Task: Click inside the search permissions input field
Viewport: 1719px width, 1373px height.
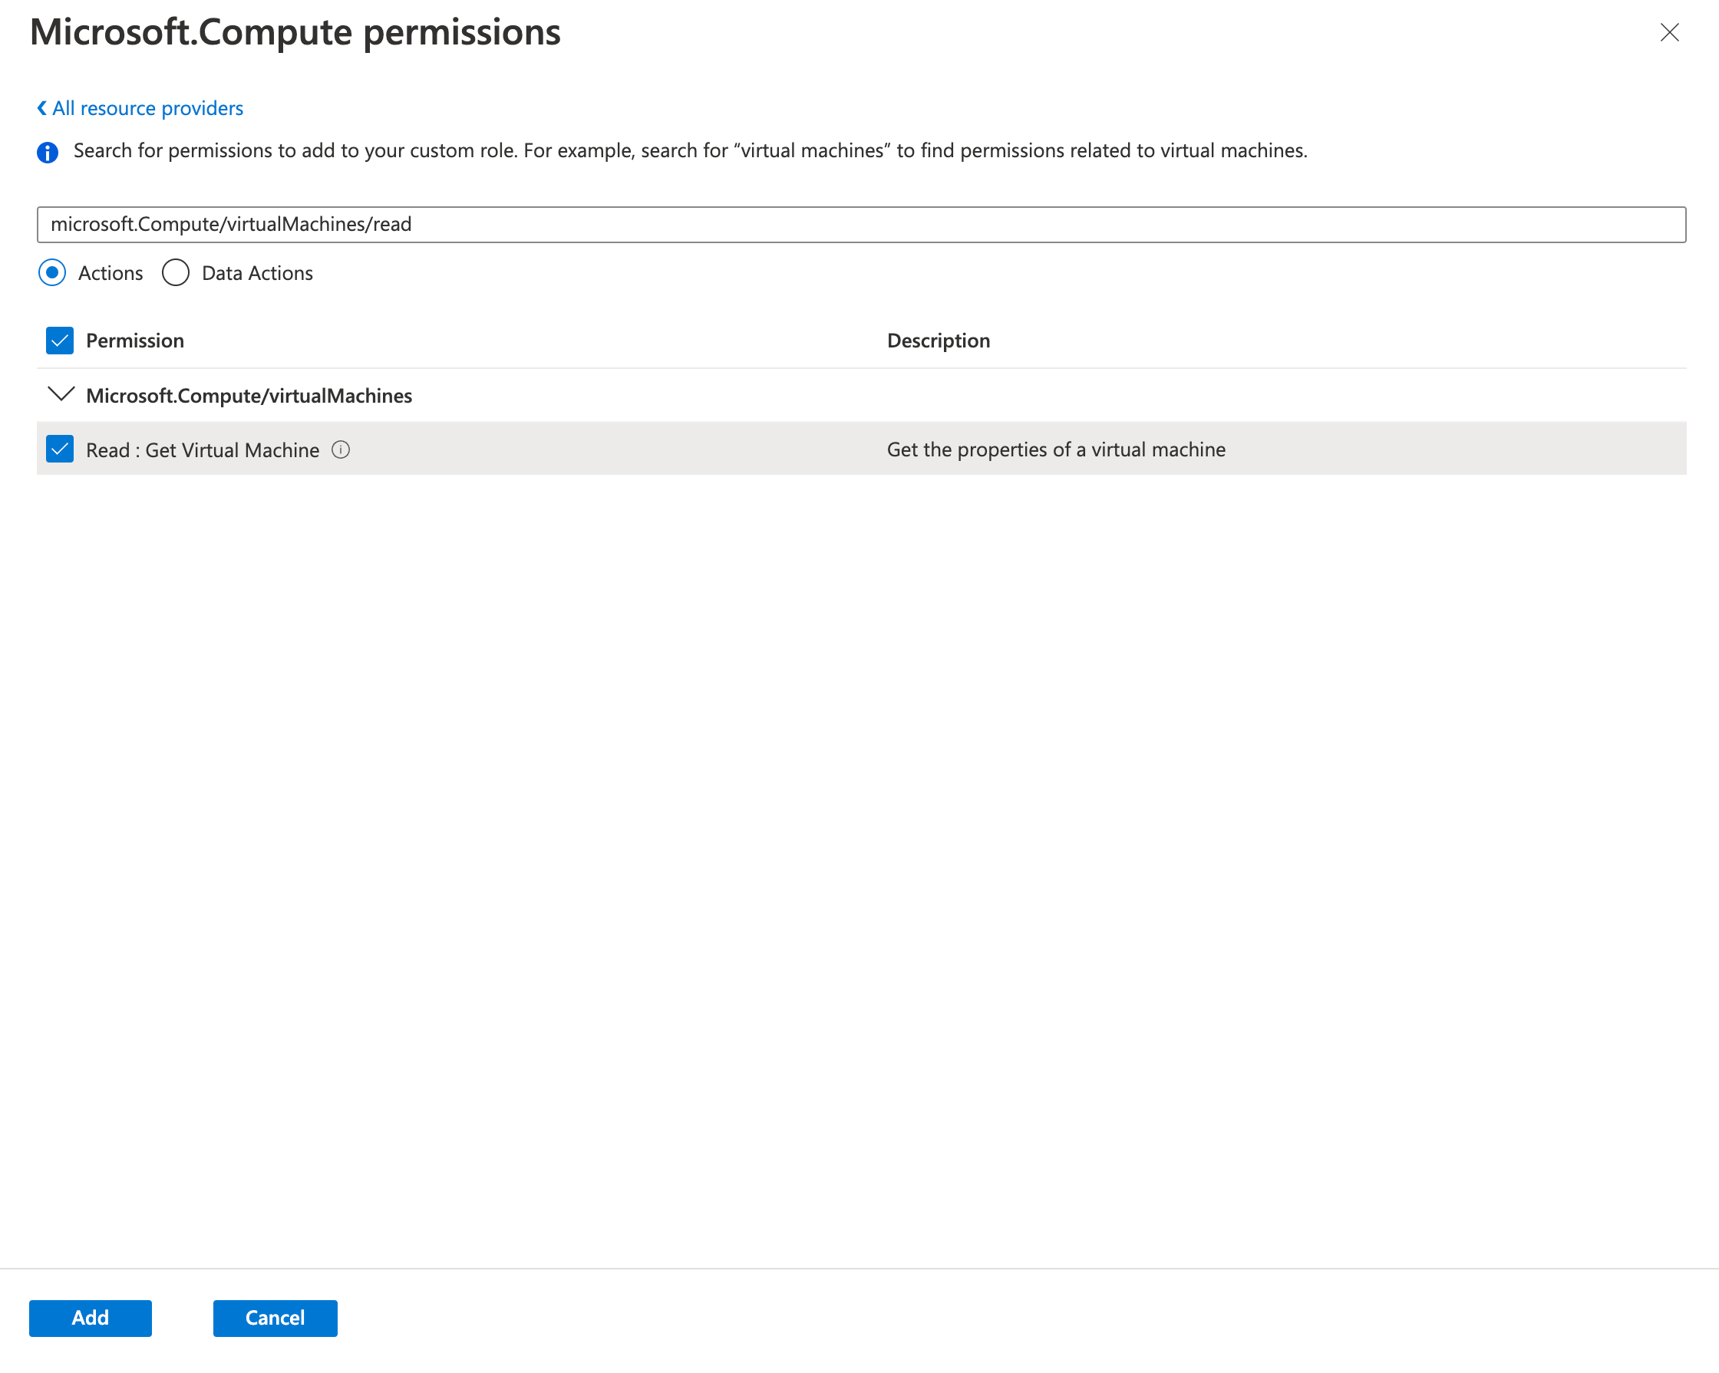Action: pos(861,222)
